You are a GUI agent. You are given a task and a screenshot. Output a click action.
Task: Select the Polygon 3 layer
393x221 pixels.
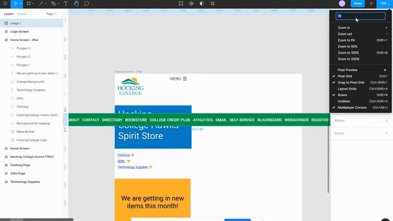tap(31, 48)
